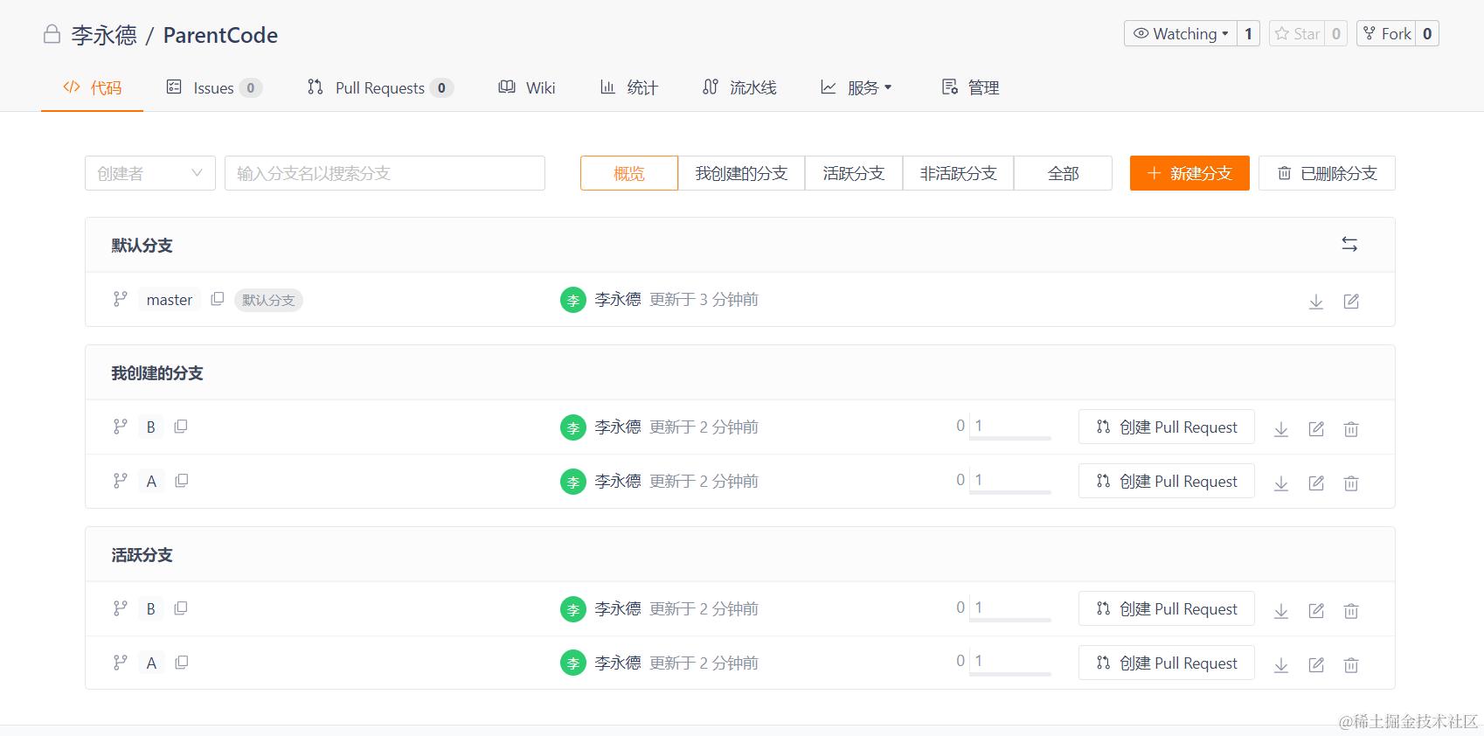Screen dimensions: 1484x736
Task: Open owner 李永德 profile in header
Action: [104, 35]
